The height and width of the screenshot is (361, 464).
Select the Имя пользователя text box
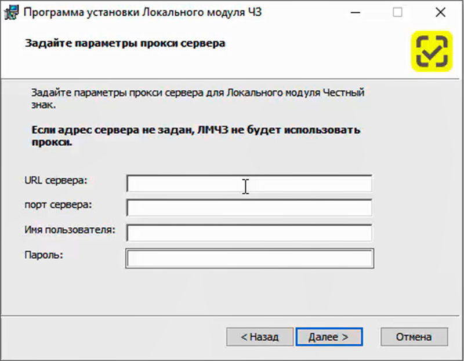coord(249,233)
